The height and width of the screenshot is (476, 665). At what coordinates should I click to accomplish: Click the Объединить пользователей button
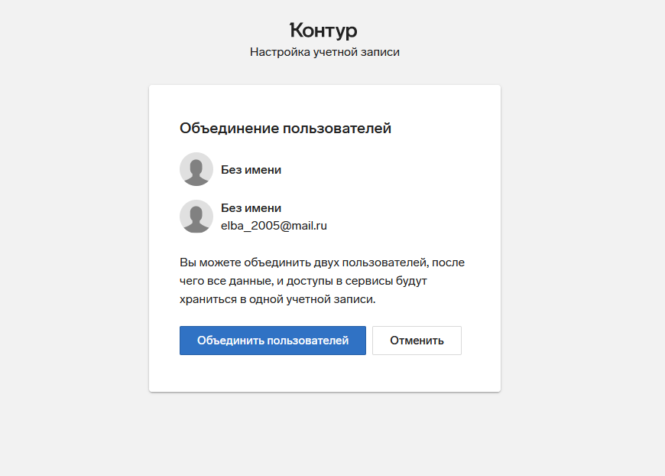coord(273,341)
